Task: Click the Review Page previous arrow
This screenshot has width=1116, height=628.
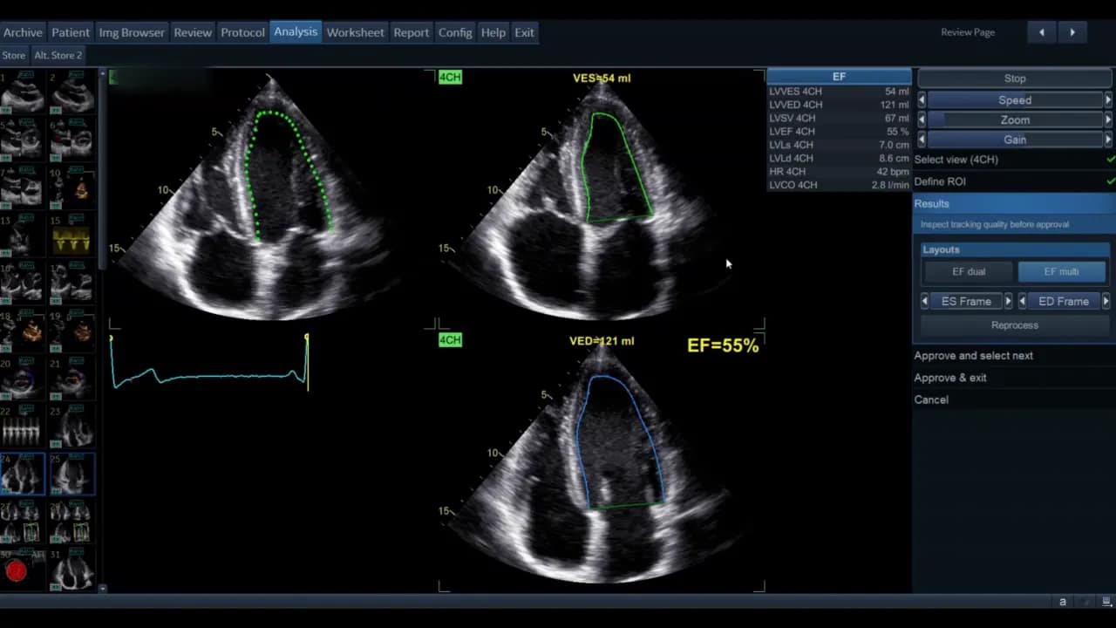Action: [1041, 32]
